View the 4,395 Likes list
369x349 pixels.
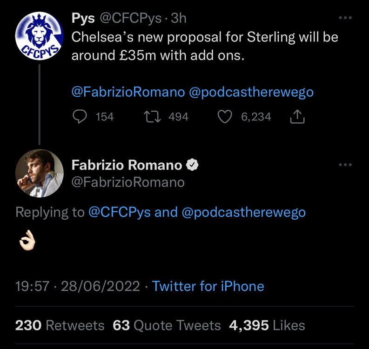[x=267, y=325]
